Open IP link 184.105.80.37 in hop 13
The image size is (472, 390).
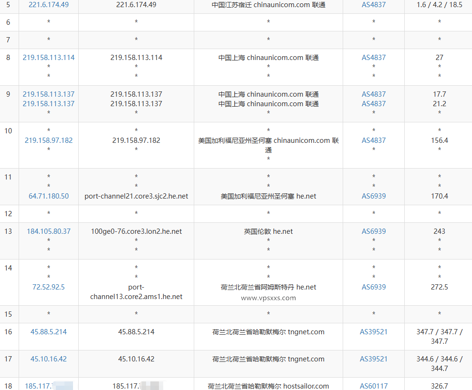click(x=49, y=231)
